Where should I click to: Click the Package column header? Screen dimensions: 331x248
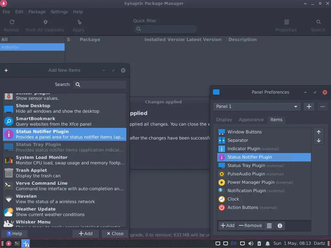pos(90,40)
